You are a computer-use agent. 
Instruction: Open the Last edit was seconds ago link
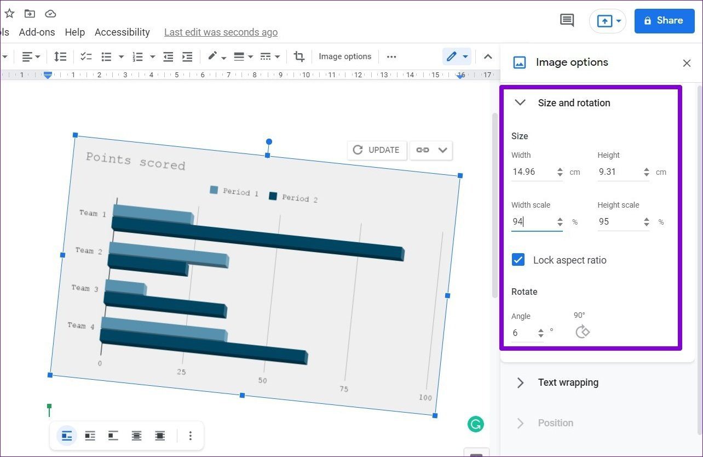tap(221, 32)
